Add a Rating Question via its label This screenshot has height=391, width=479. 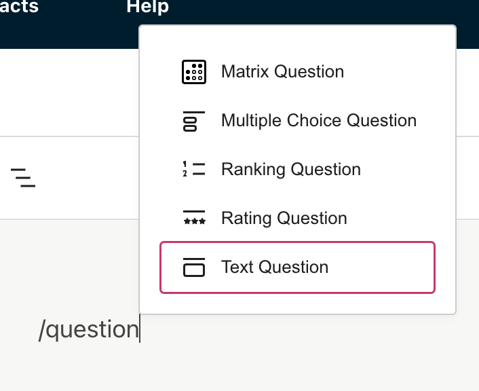284,219
